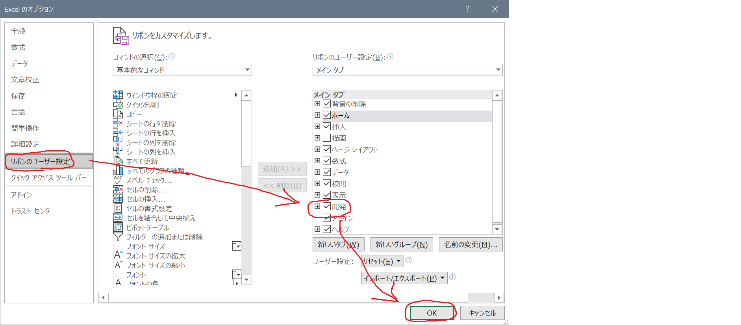Click the スペル チェック abc icon
The height and width of the screenshot is (325, 741).
(x=118, y=180)
